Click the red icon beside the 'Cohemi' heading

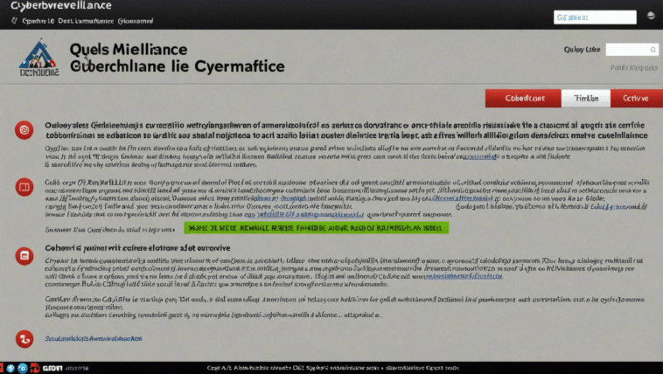coord(24,256)
